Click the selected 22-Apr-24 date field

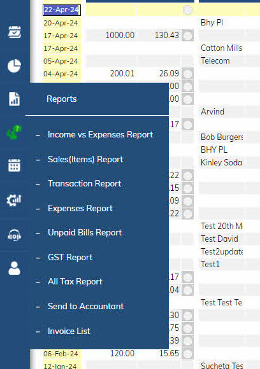click(62, 10)
